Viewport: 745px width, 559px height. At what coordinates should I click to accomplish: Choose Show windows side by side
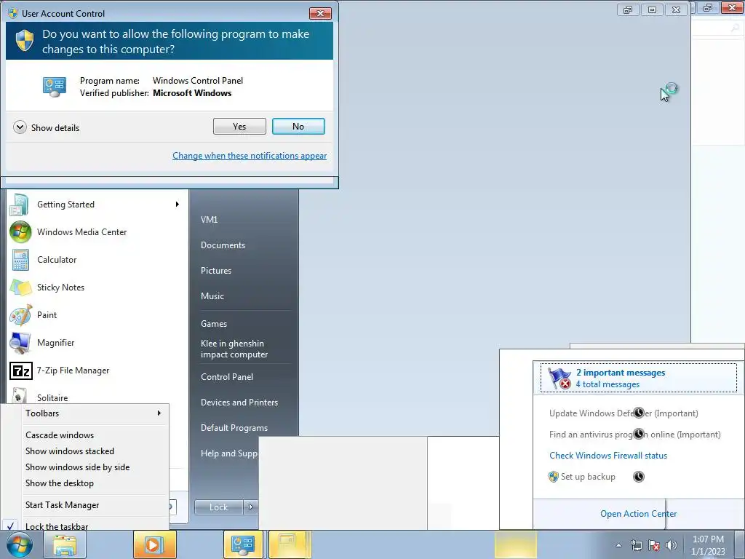[x=77, y=467]
